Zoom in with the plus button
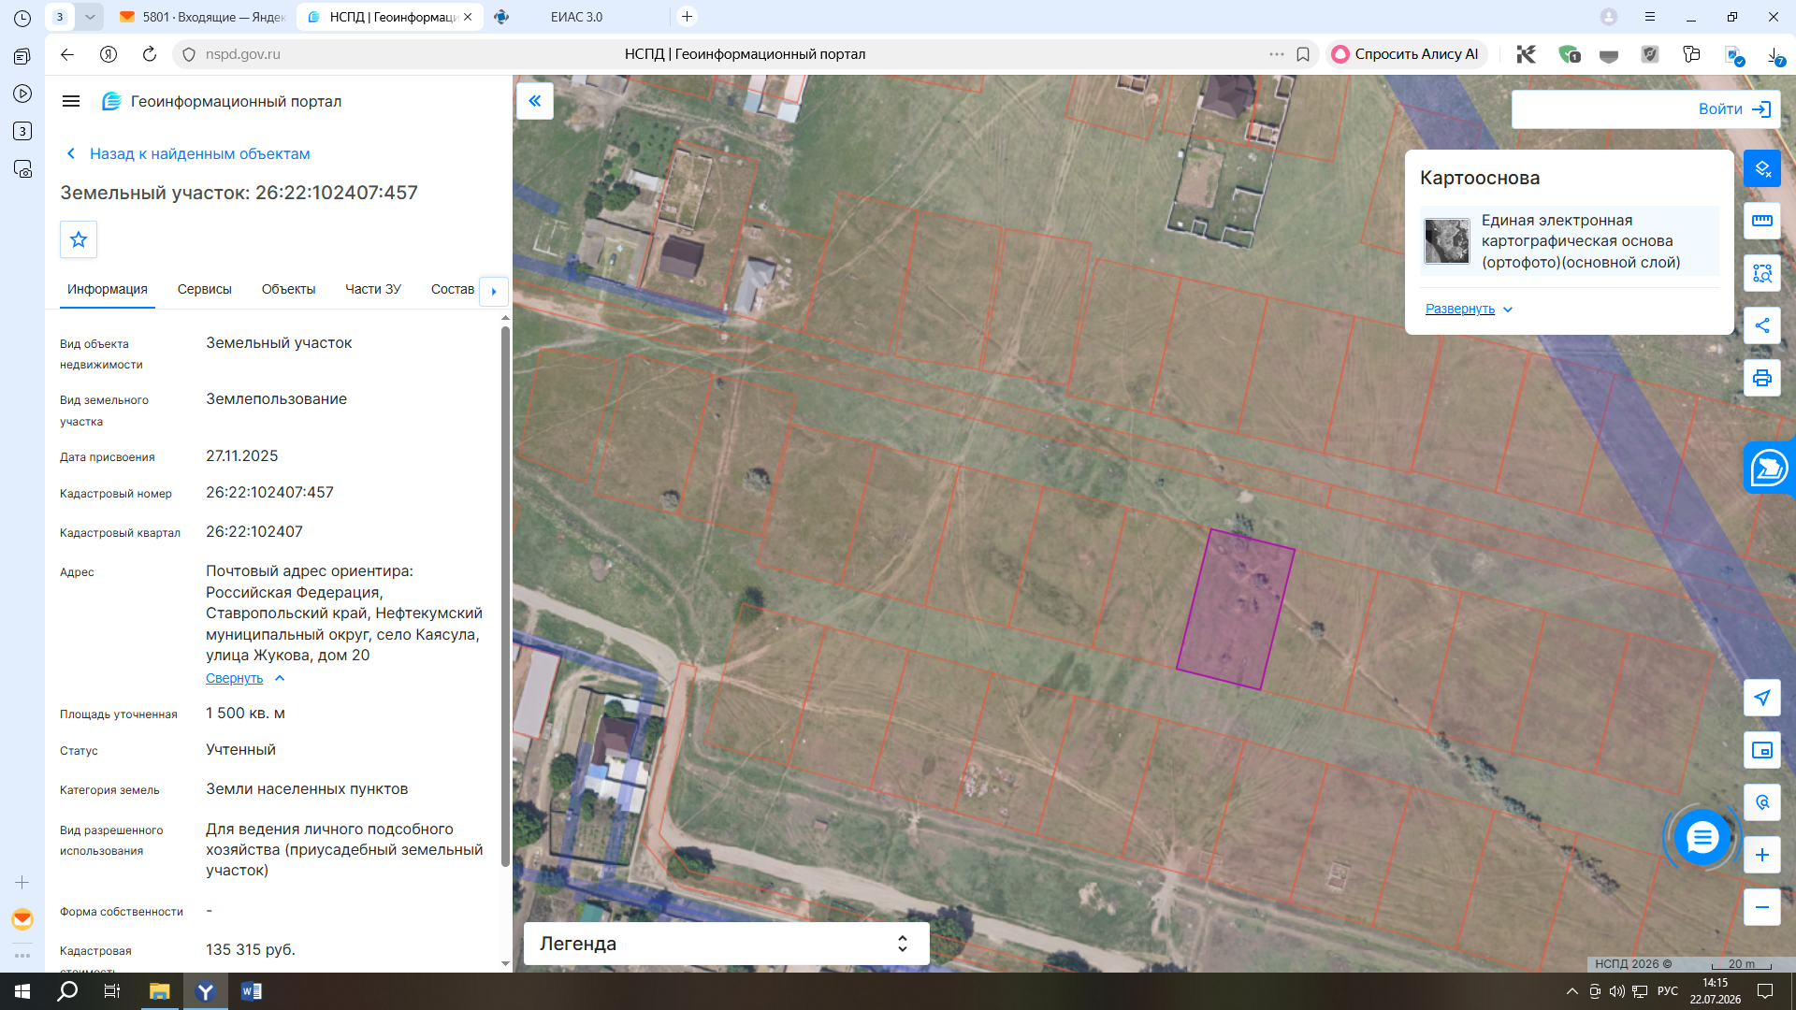The width and height of the screenshot is (1796, 1010). tap(1761, 855)
